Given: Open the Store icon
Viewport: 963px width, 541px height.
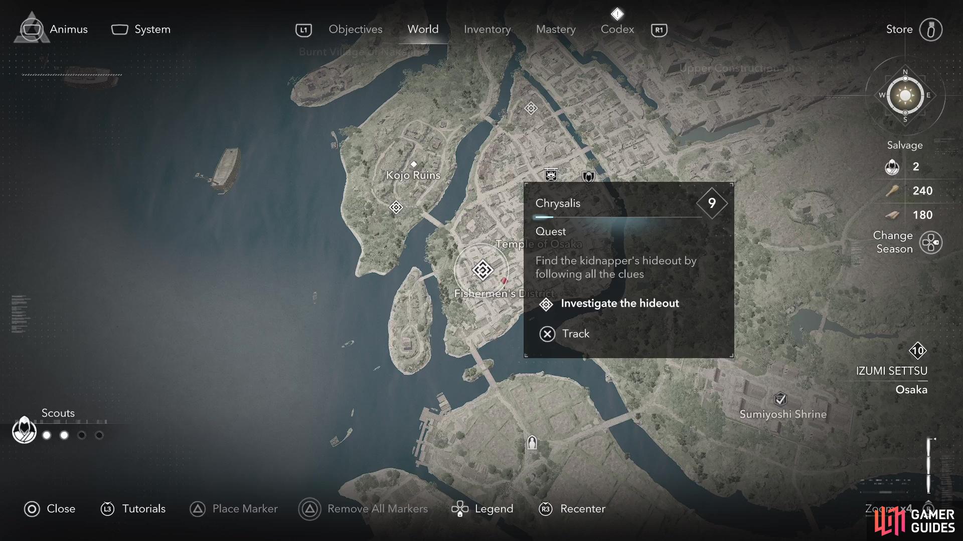Looking at the screenshot, I should [931, 30].
